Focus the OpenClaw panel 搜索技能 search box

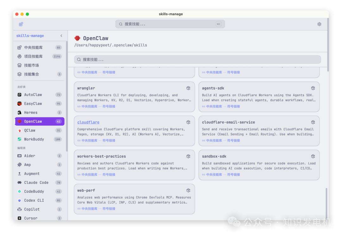point(197,60)
